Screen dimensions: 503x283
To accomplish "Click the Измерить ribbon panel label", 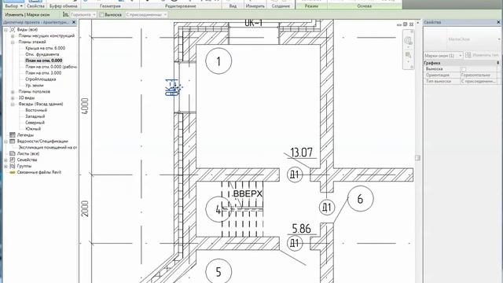I will pos(255,6).
